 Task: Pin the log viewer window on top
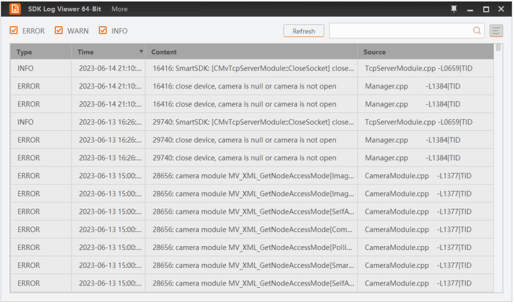[454, 9]
